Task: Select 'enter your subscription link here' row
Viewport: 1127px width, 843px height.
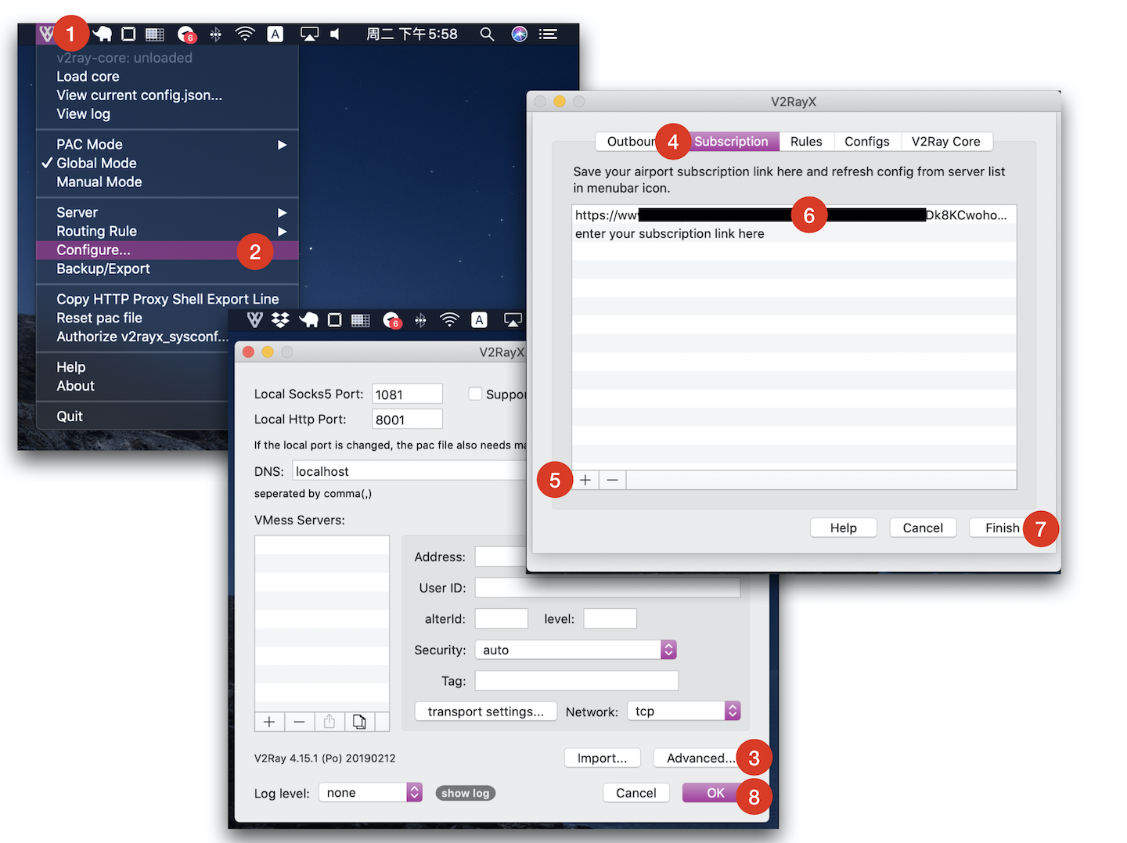Action: (794, 233)
